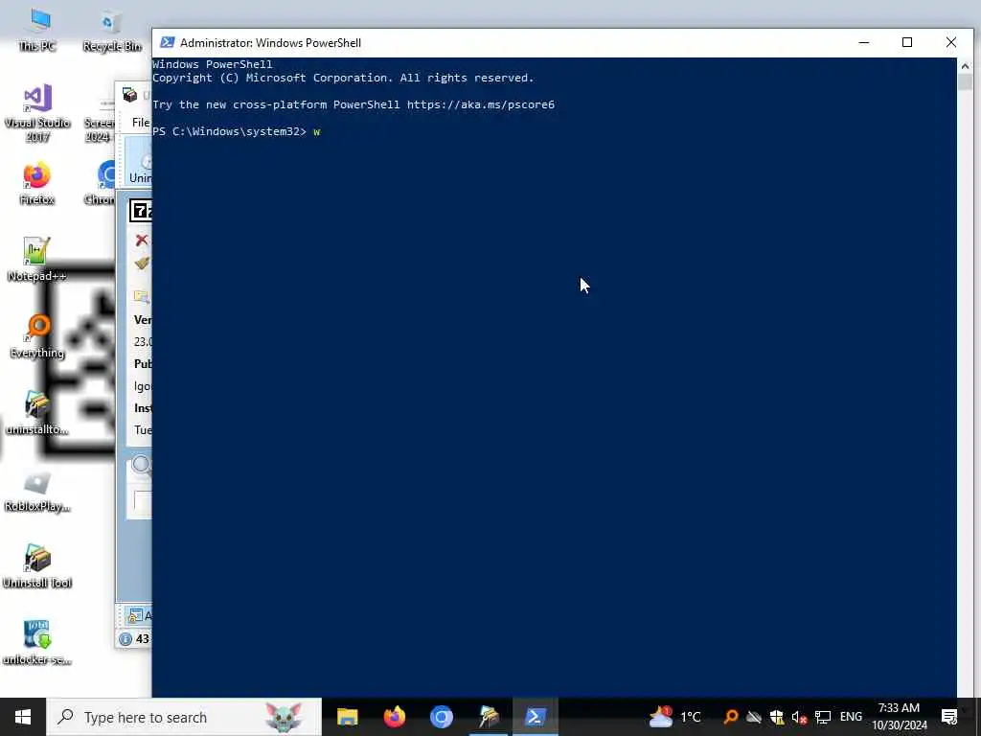Select the uninstalltool desktop file icon
This screenshot has width=981, height=736.
point(37,412)
